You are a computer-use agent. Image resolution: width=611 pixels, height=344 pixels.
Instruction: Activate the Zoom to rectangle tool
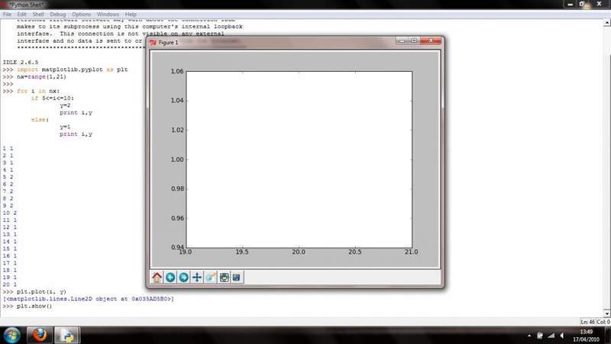(210, 277)
